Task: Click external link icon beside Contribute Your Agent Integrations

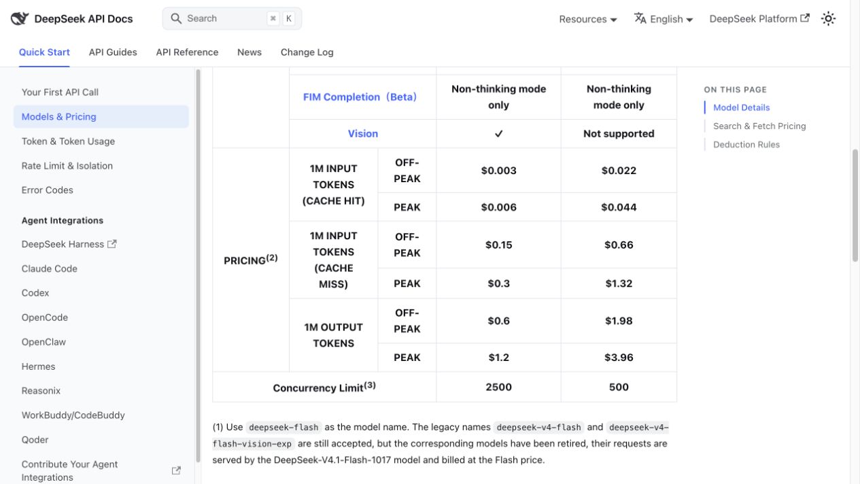Action: click(176, 470)
